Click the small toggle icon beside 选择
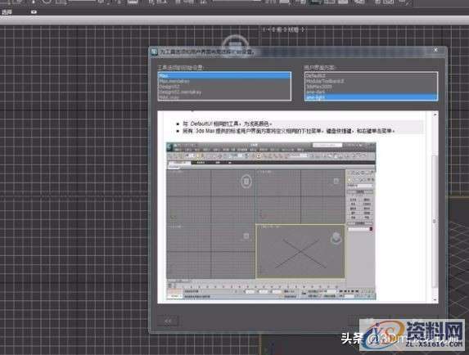The image size is (469, 355). (x=34, y=12)
